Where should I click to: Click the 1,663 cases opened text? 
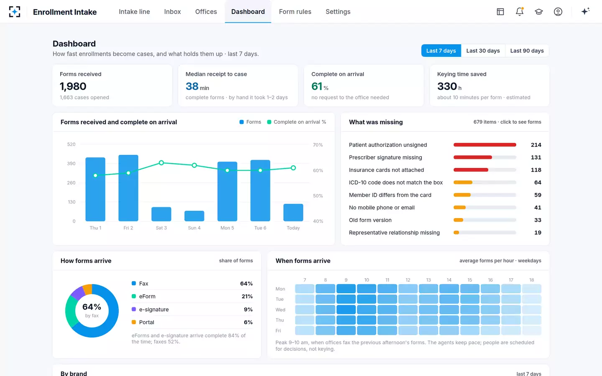coord(84,97)
